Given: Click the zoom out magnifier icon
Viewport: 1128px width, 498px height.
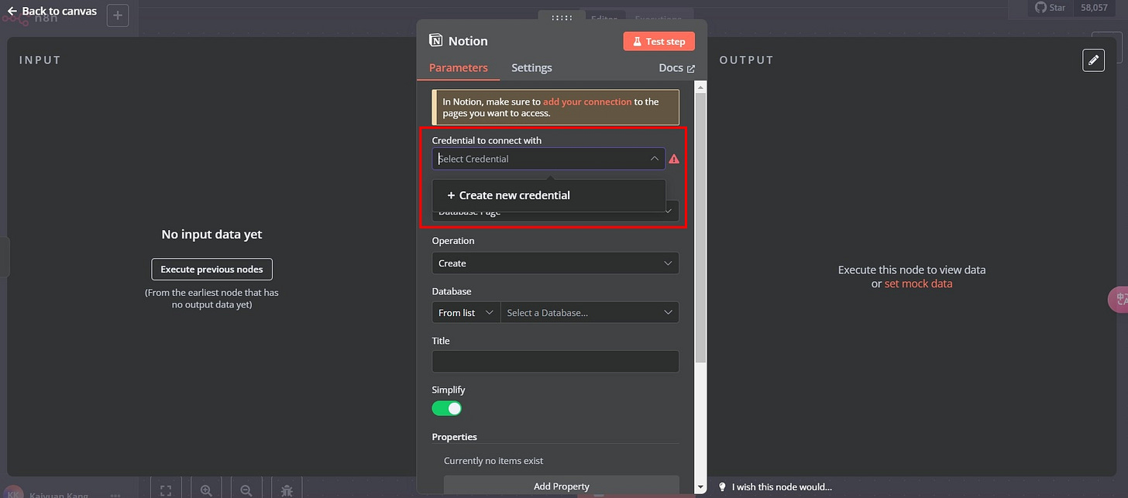Looking at the screenshot, I should pos(246,490).
